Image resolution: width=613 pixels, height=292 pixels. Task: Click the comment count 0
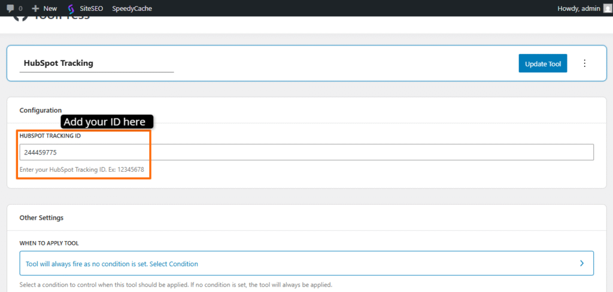(x=20, y=8)
